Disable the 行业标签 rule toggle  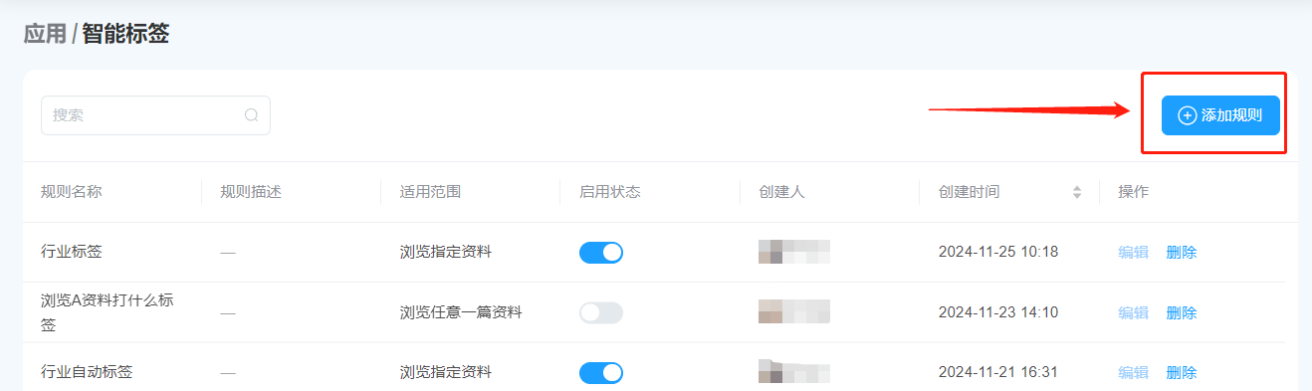[601, 252]
